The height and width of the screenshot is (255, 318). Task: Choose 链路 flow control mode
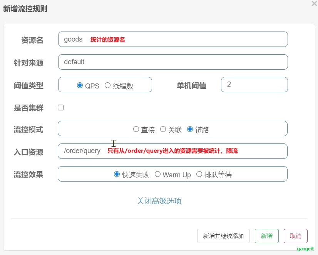tap(190, 129)
